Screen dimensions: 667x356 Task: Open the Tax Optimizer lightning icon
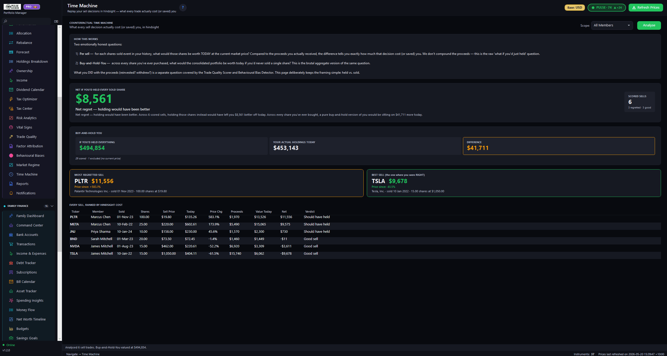coord(11,99)
